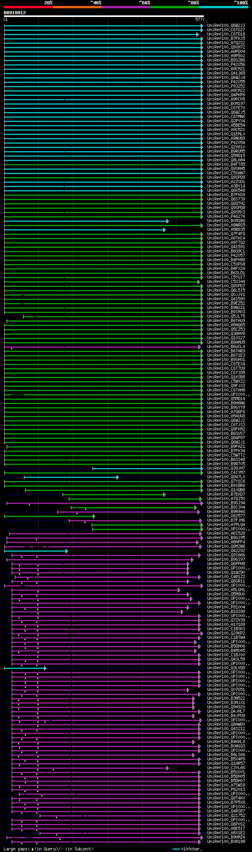
Task: Select the UniRef100_Q7F4F8 label
Action: coord(226,234)
